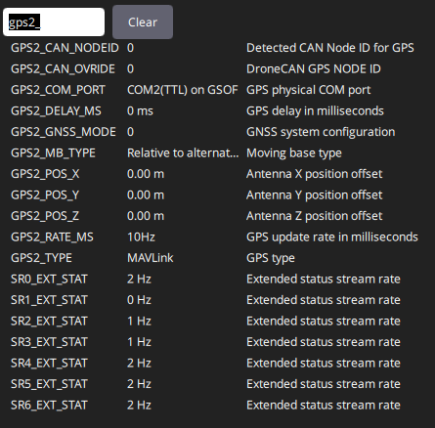Open the GPS2_RATE_MS value 10Hz

tap(141, 237)
